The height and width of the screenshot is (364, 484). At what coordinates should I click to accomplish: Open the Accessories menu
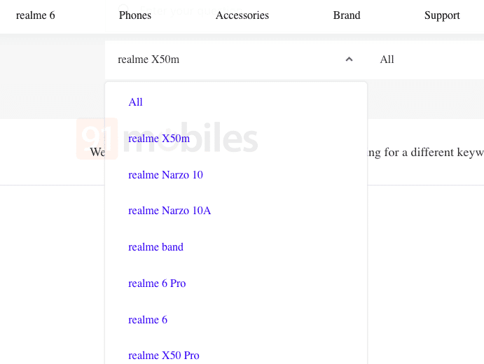pyautogui.click(x=242, y=15)
